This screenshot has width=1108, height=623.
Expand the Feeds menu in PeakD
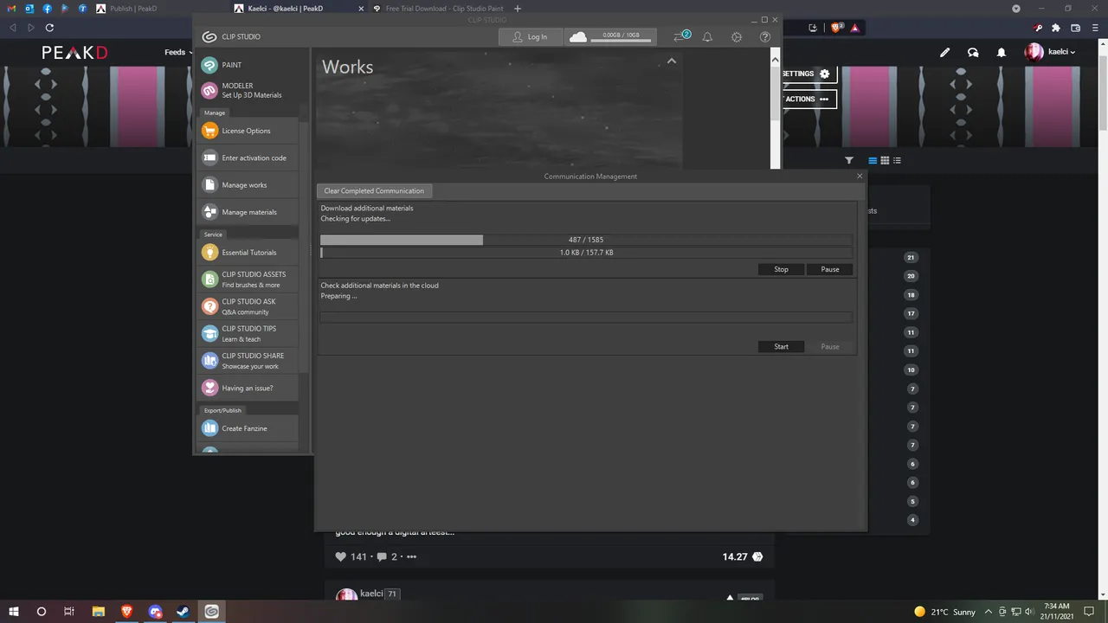(178, 52)
